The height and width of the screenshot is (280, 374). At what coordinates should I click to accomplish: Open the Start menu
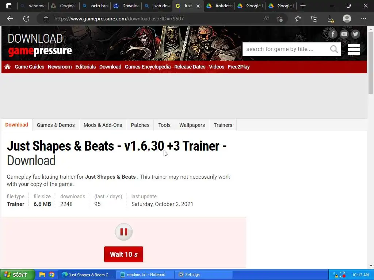[17, 275]
